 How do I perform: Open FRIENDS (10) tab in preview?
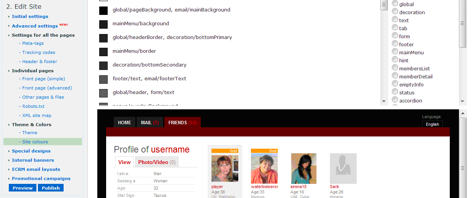[182, 122]
